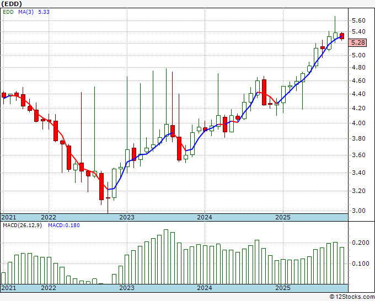Click 2024 on the price chart time axis

pos(205,217)
